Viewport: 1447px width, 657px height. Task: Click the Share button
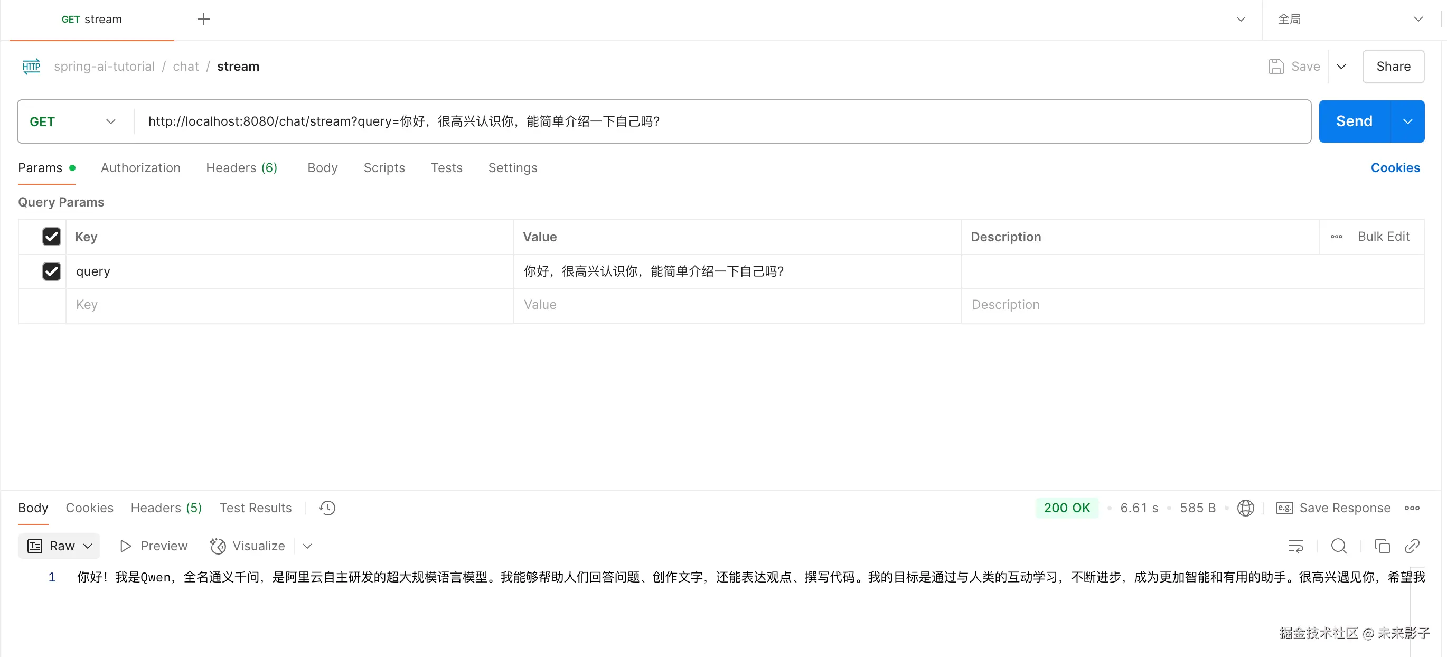click(1393, 66)
